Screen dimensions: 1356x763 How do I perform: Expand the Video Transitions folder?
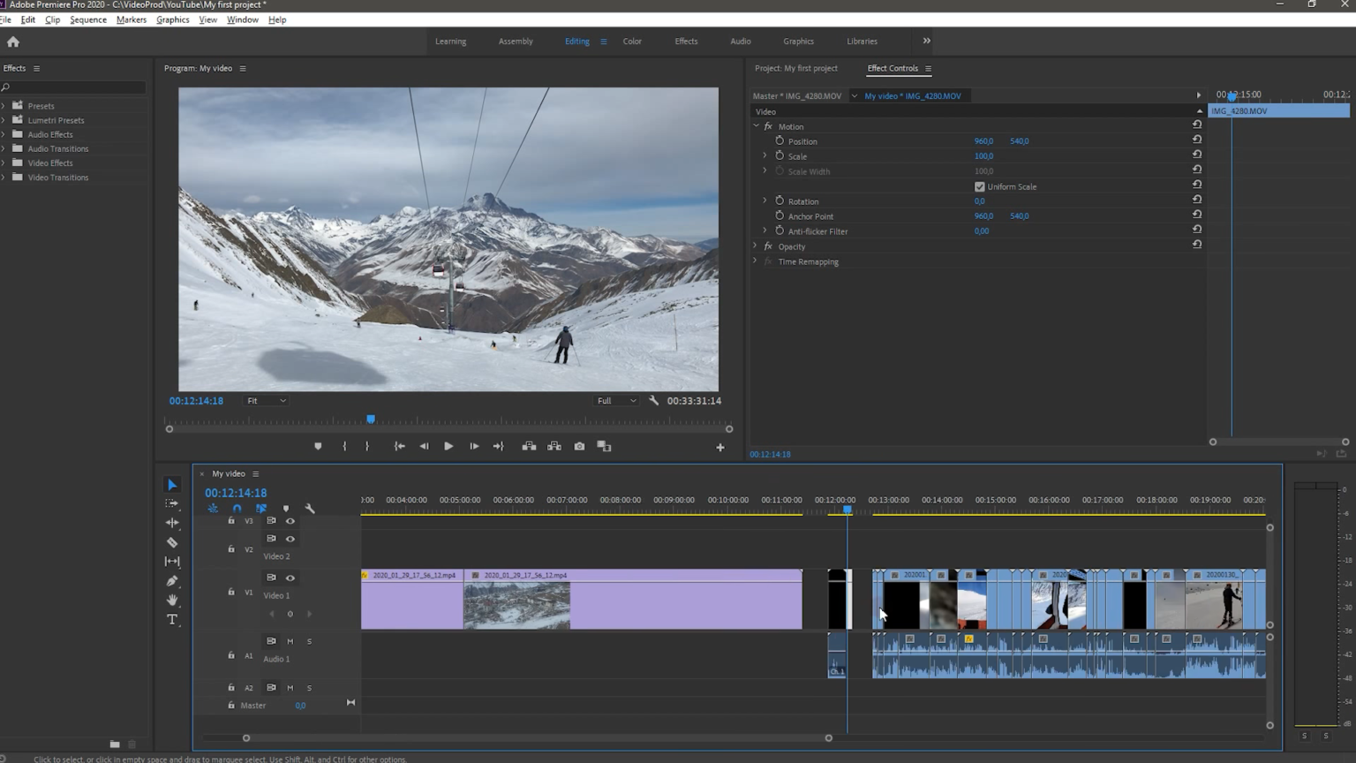pos(4,178)
